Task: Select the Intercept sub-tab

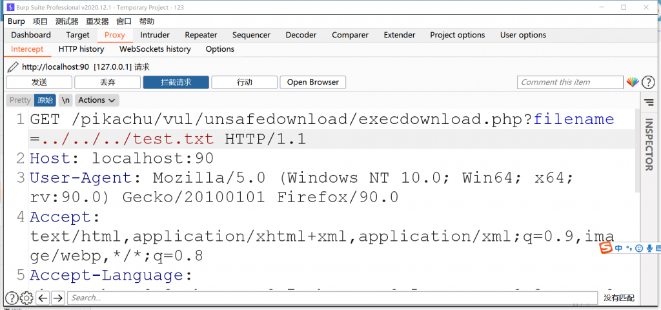Action: (27, 49)
